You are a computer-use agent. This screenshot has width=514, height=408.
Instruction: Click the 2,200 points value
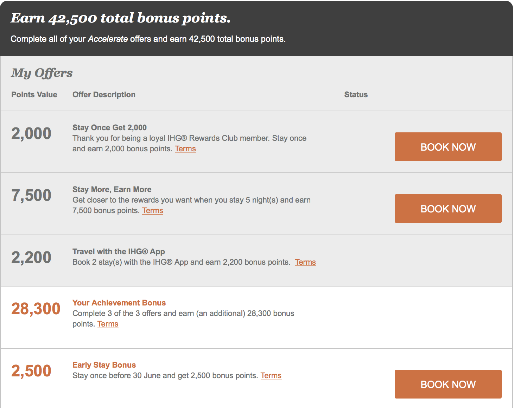coord(31,258)
